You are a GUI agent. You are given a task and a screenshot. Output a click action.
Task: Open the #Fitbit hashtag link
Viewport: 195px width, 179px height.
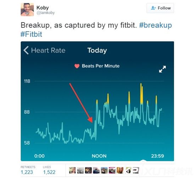tap(31, 34)
